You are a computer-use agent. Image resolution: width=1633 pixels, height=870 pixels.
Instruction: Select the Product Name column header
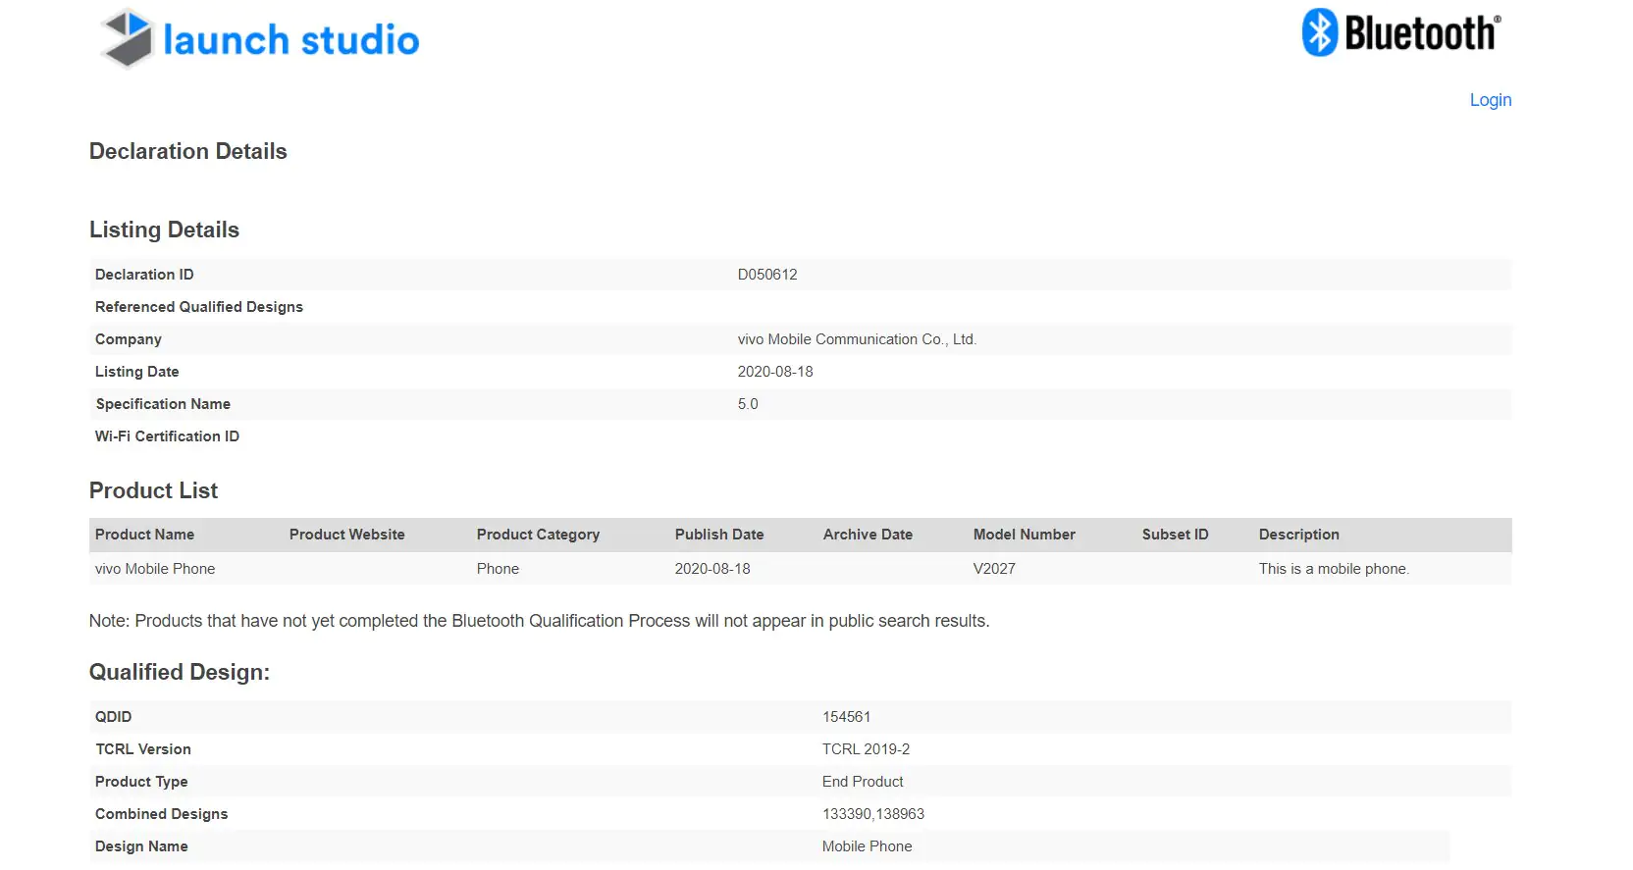click(x=144, y=535)
